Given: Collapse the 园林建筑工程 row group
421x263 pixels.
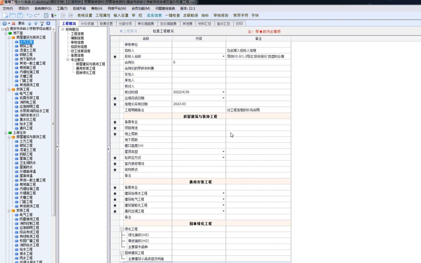Looking at the screenshot, I should point(122,253).
